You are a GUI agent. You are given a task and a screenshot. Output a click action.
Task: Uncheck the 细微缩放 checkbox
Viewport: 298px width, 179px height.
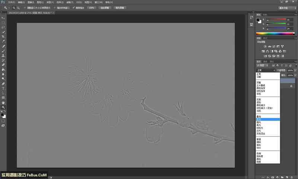click(74, 7)
